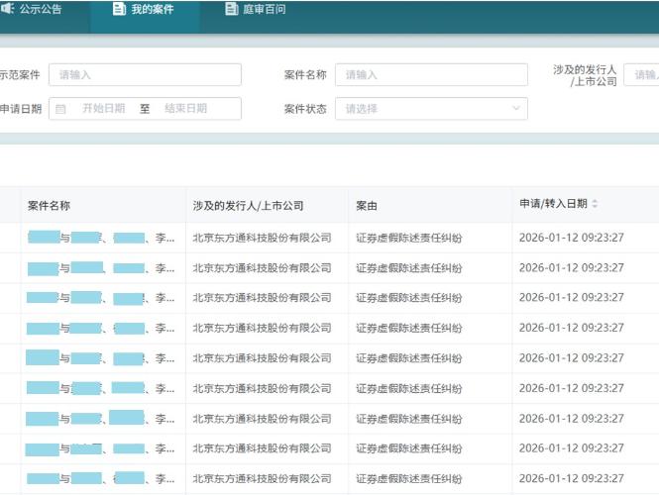Screen dimensions: 659x495
Task: Click the date in the last row
Action: pyautogui.click(x=572, y=478)
